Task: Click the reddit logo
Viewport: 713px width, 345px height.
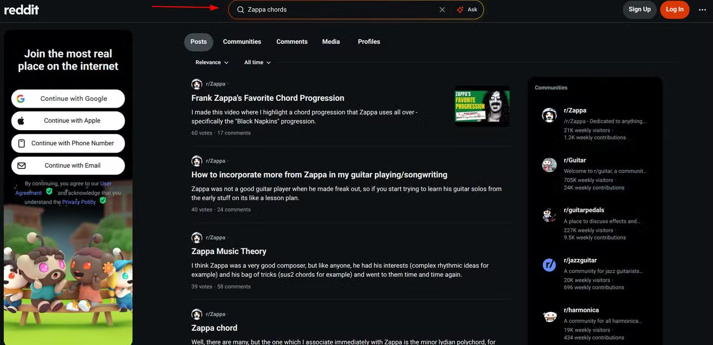Action: click(x=21, y=9)
